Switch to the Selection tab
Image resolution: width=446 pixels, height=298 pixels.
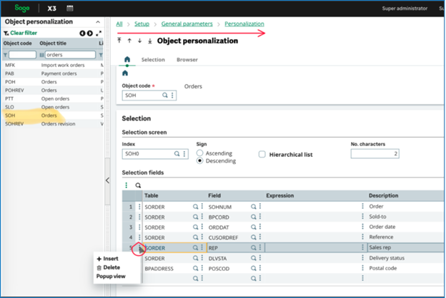pos(153,60)
